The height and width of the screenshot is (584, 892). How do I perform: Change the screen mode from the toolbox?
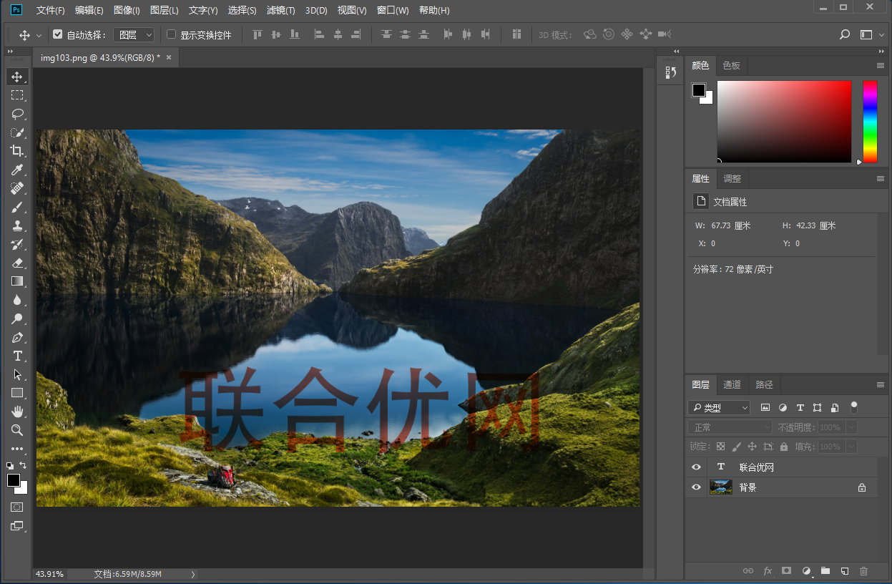pyautogui.click(x=17, y=526)
